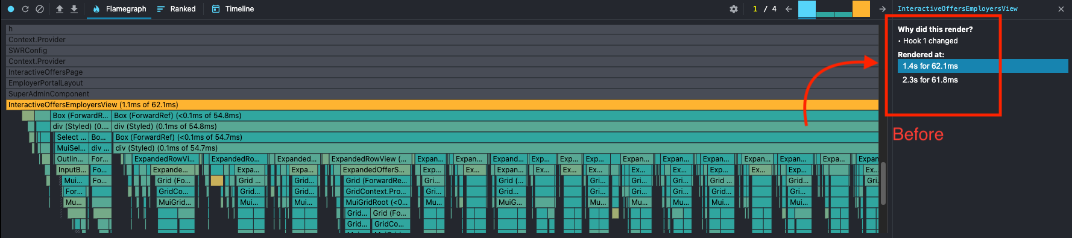Viewport: 1072px width, 238px height.
Task: Select the 'ExpandedRowView (...' node
Action: pos(370,159)
